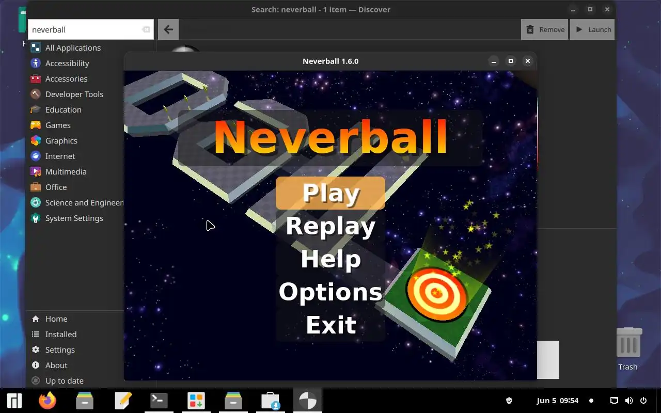Open the volume control in system tray

(629, 401)
